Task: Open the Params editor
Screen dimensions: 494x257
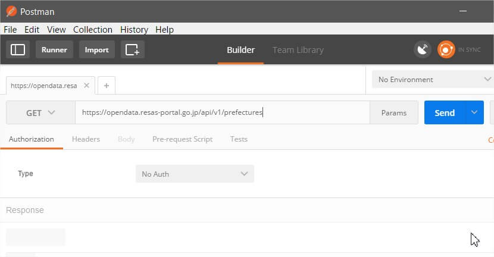Action: coord(394,112)
